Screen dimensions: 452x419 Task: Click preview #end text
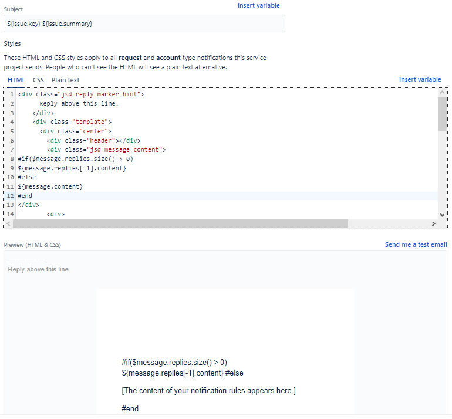pos(130,409)
